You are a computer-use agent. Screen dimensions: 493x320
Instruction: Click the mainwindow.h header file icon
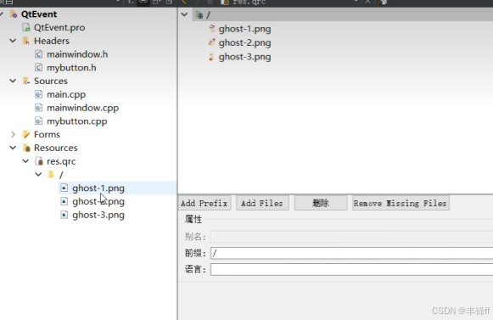[x=39, y=54]
